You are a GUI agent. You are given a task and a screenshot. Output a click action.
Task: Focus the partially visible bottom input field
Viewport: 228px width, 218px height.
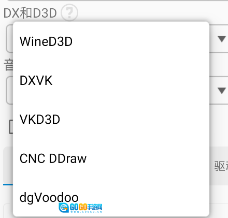point(8,211)
